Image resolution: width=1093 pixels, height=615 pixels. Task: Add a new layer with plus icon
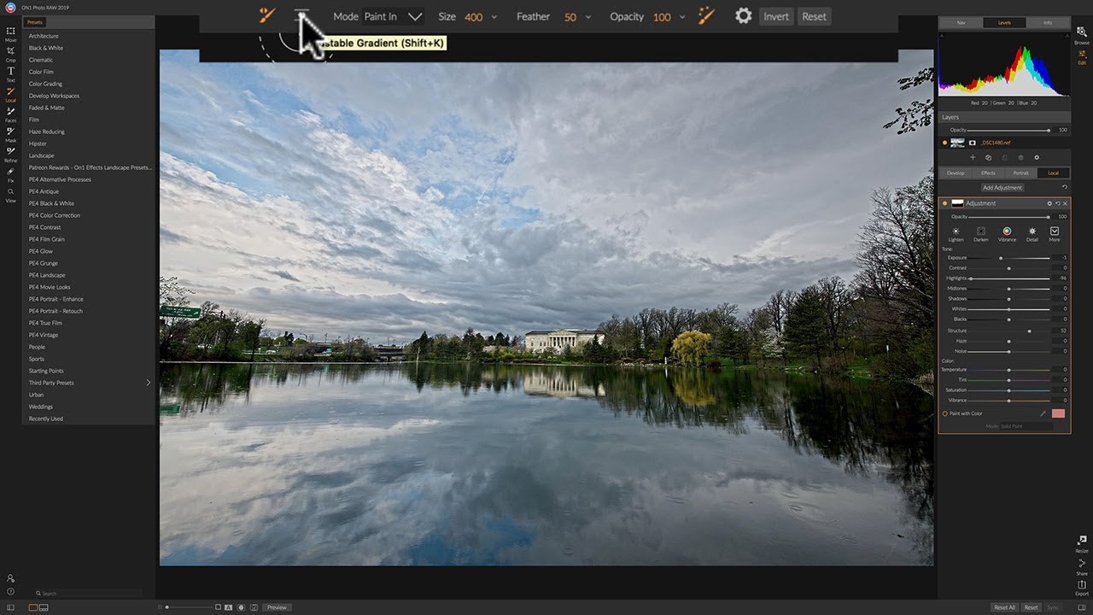click(972, 157)
